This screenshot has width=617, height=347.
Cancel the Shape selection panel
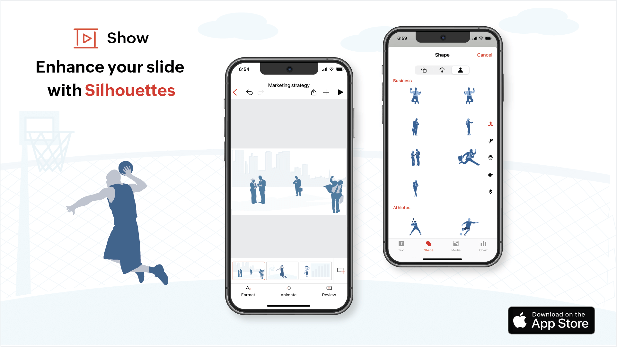tap(484, 54)
